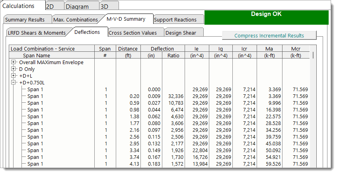The width and height of the screenshot is (337, 174).
Task: Select the +D+L tree label
Action: (25, 76)
